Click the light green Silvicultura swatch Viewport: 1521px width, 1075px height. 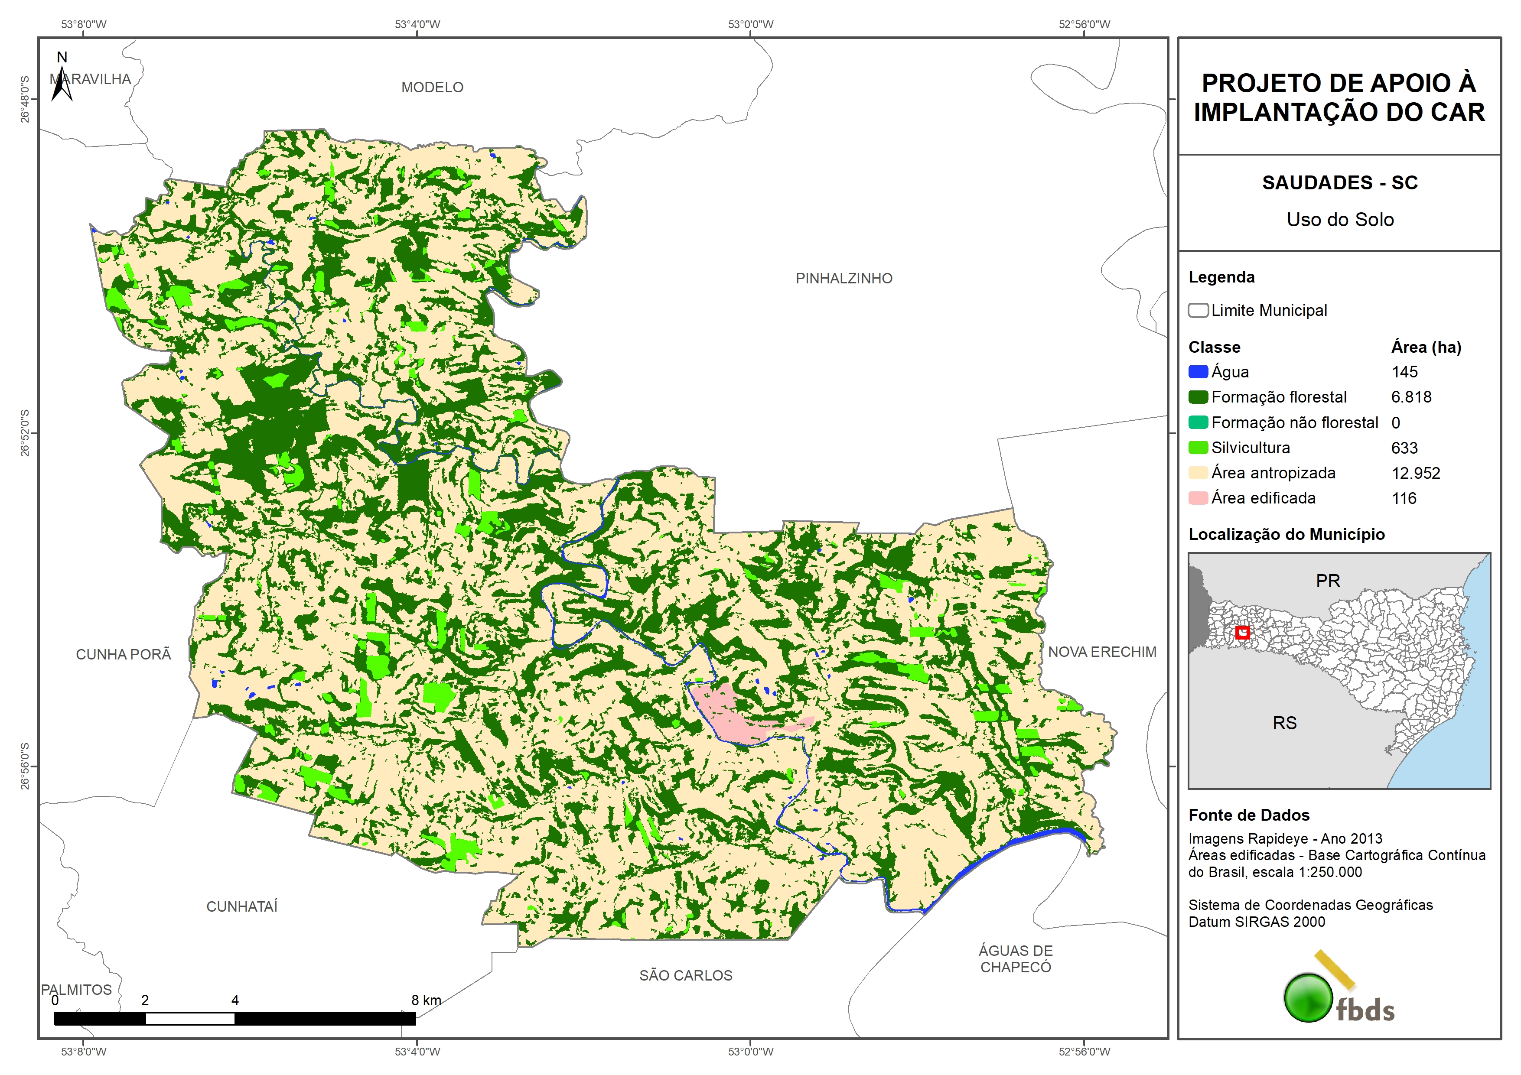(x=1198, y=448)
